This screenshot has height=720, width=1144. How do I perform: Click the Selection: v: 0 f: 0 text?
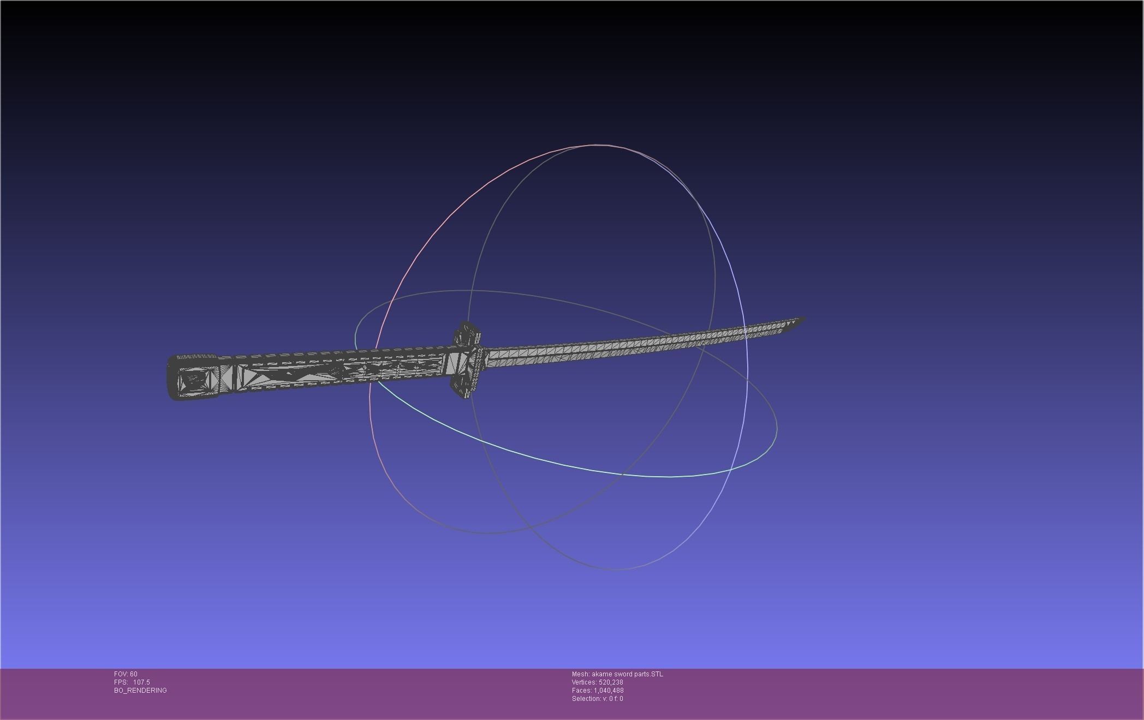(597, 699)
